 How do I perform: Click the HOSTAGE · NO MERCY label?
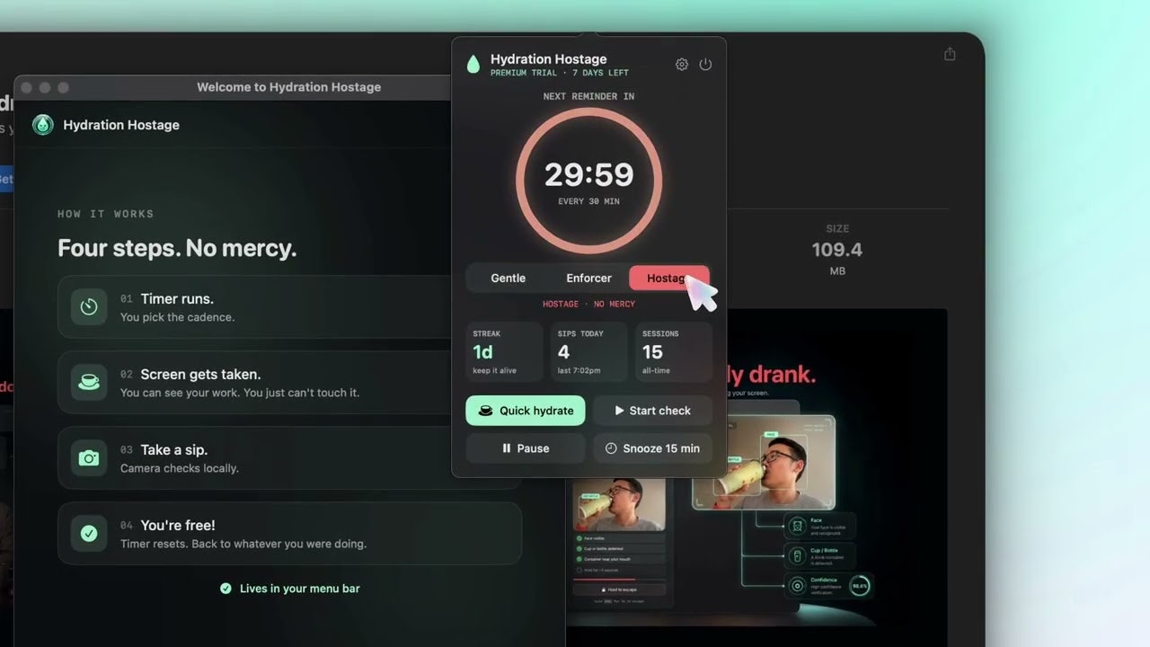pyautogui.click(x=588, y=304)
